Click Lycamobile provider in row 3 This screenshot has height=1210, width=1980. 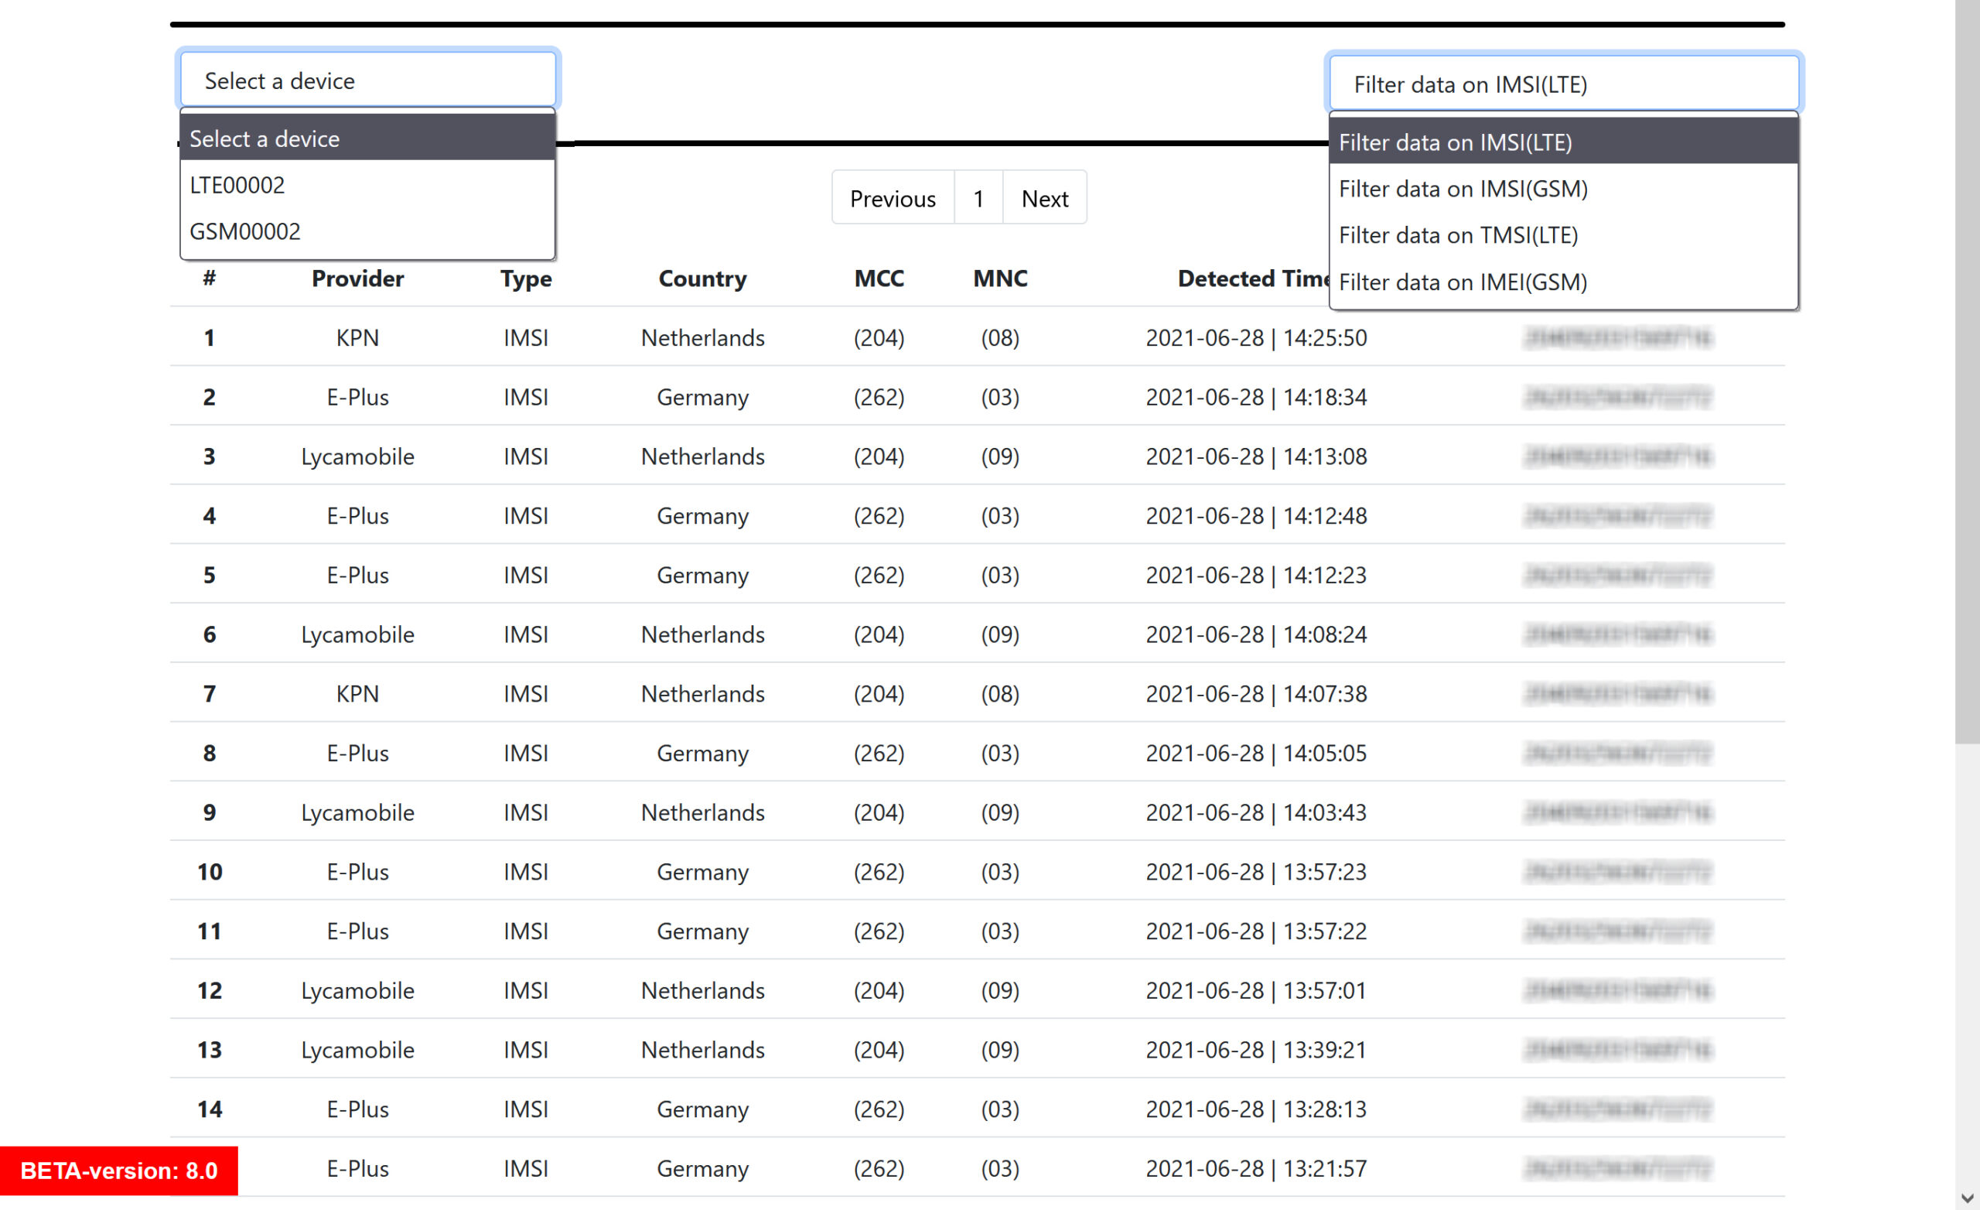pos(357,456)
